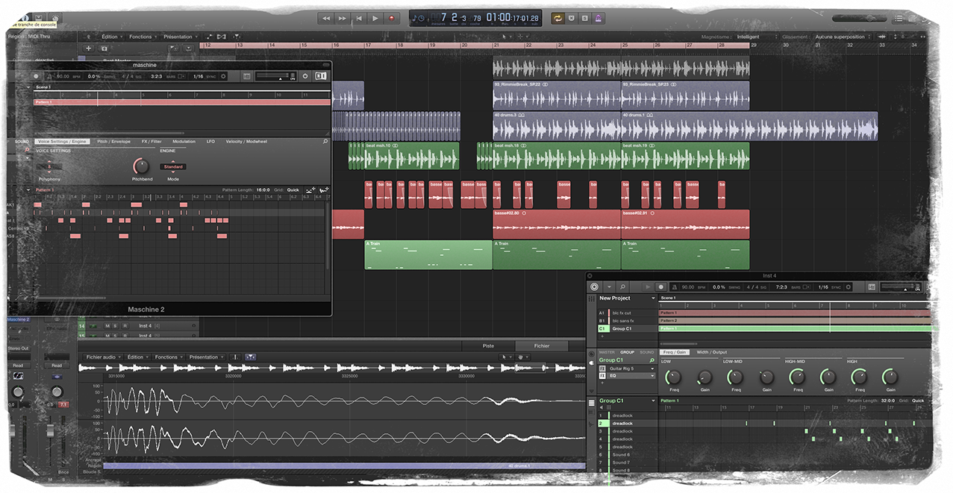
Task: Open the Inst 4 browser magnifier icon
Action: pos(622,286)
